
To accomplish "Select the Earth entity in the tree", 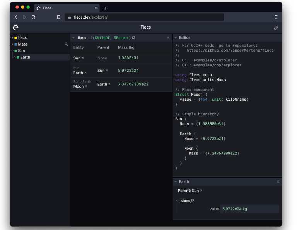I will point(25,57).
